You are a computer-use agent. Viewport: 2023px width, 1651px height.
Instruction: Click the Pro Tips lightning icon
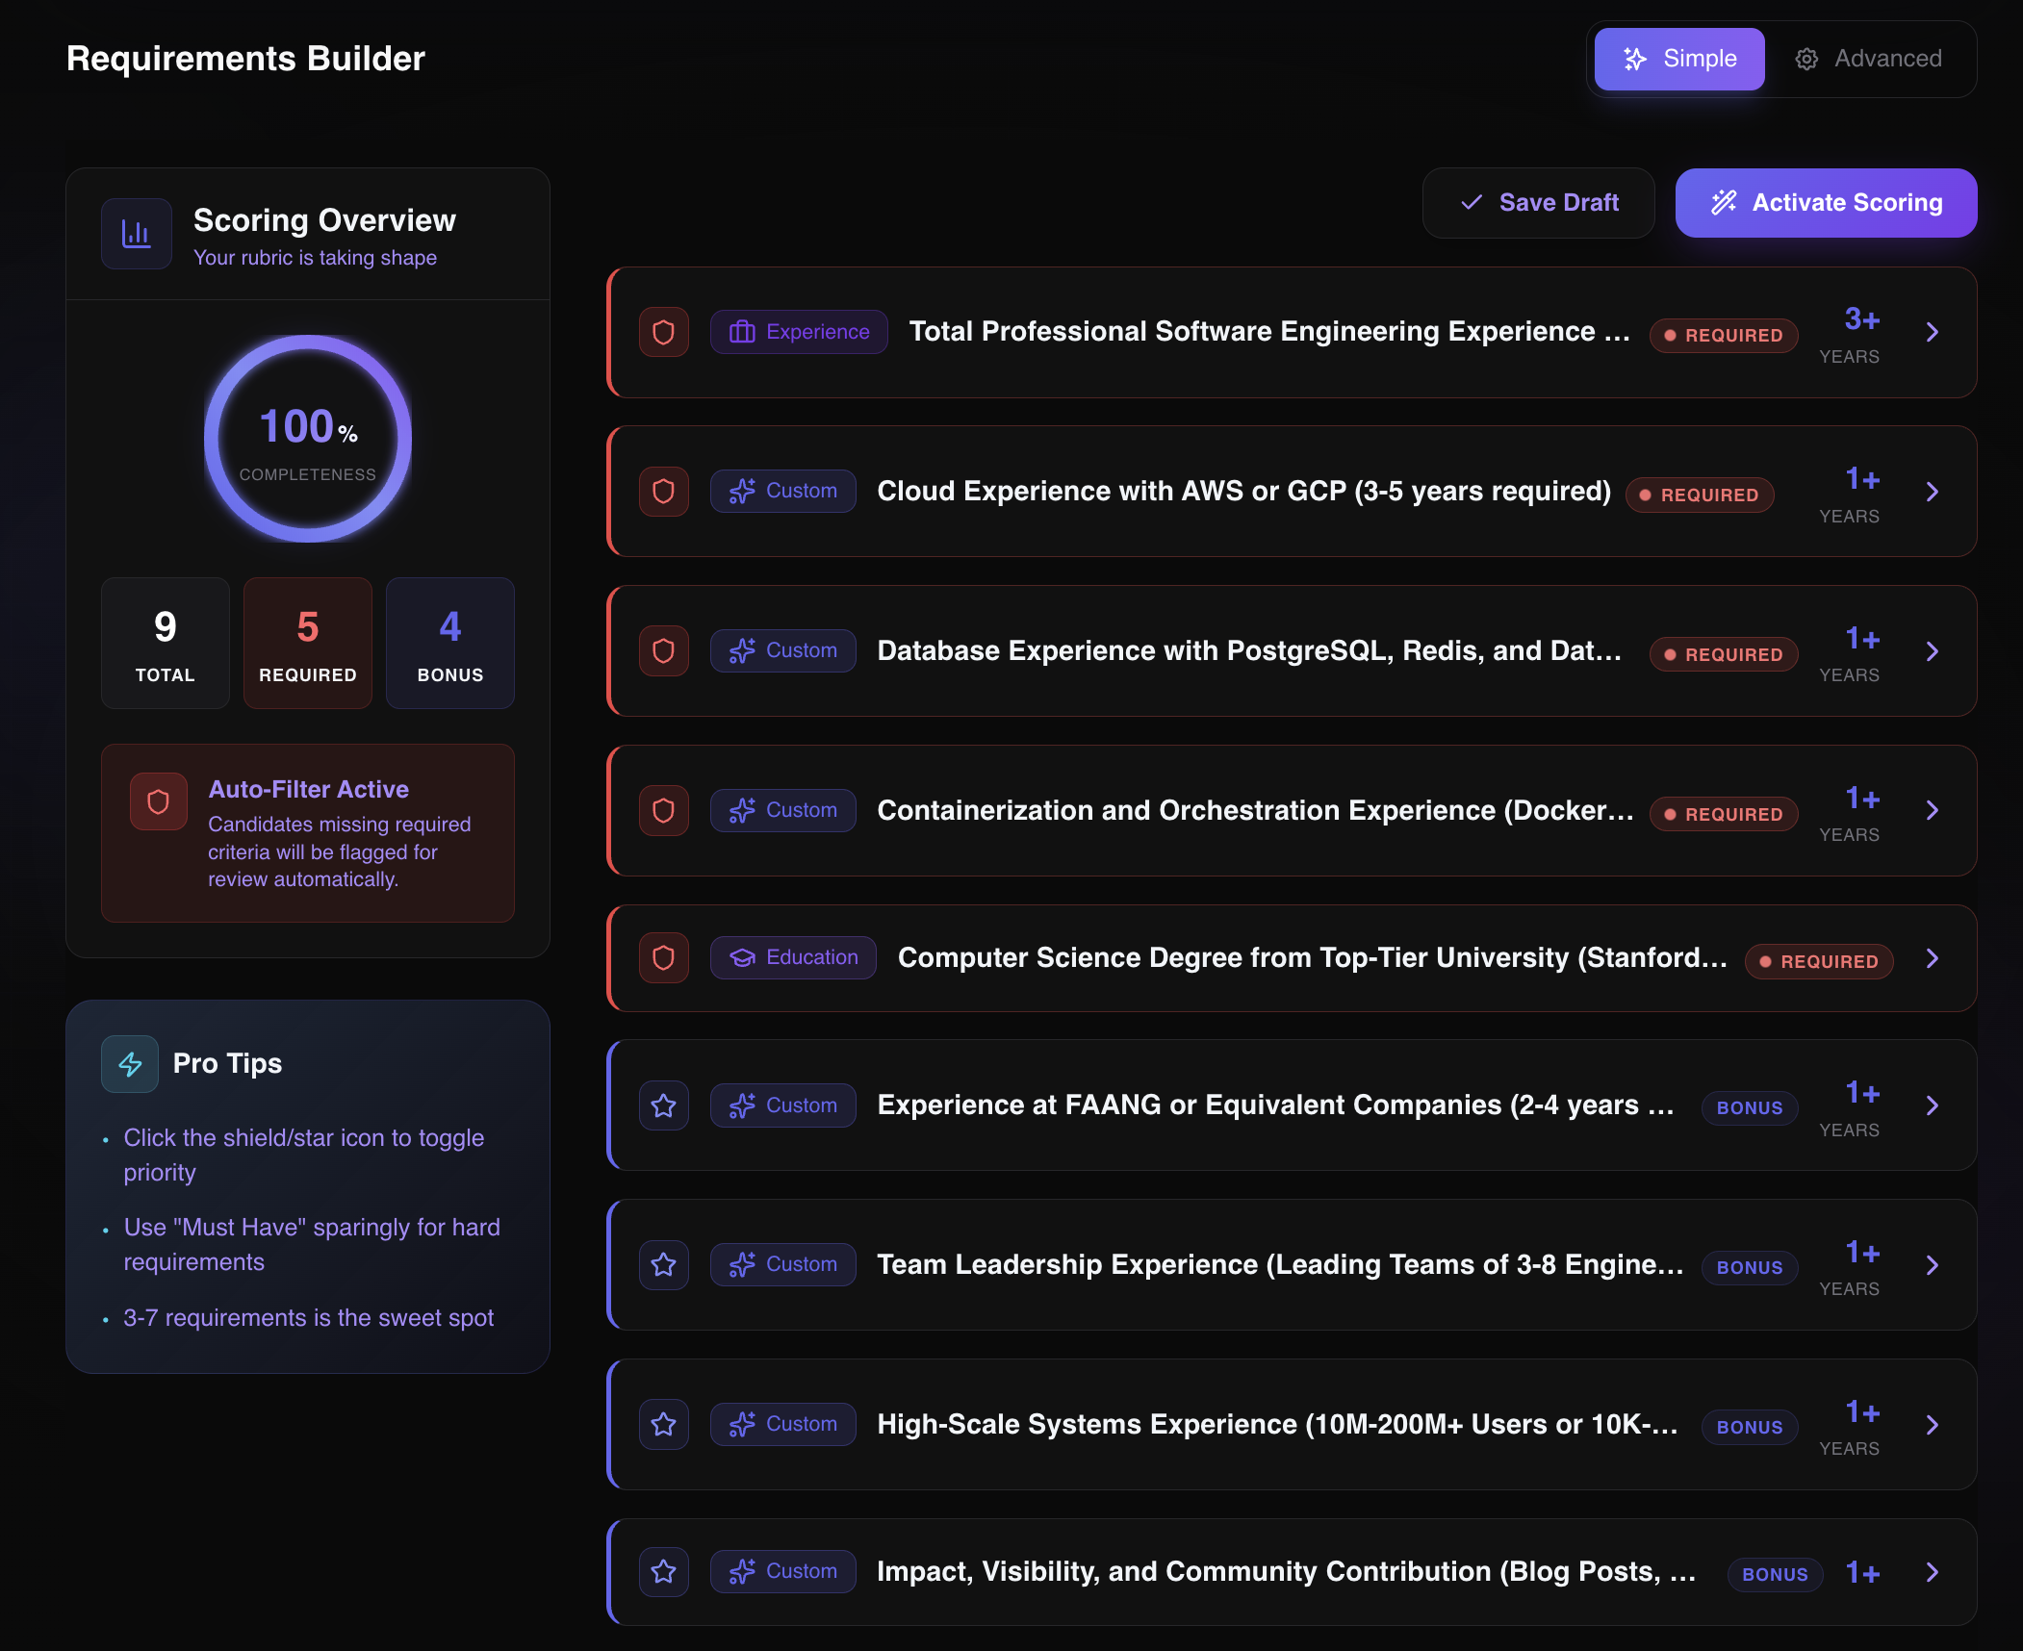pos(129,1063)
